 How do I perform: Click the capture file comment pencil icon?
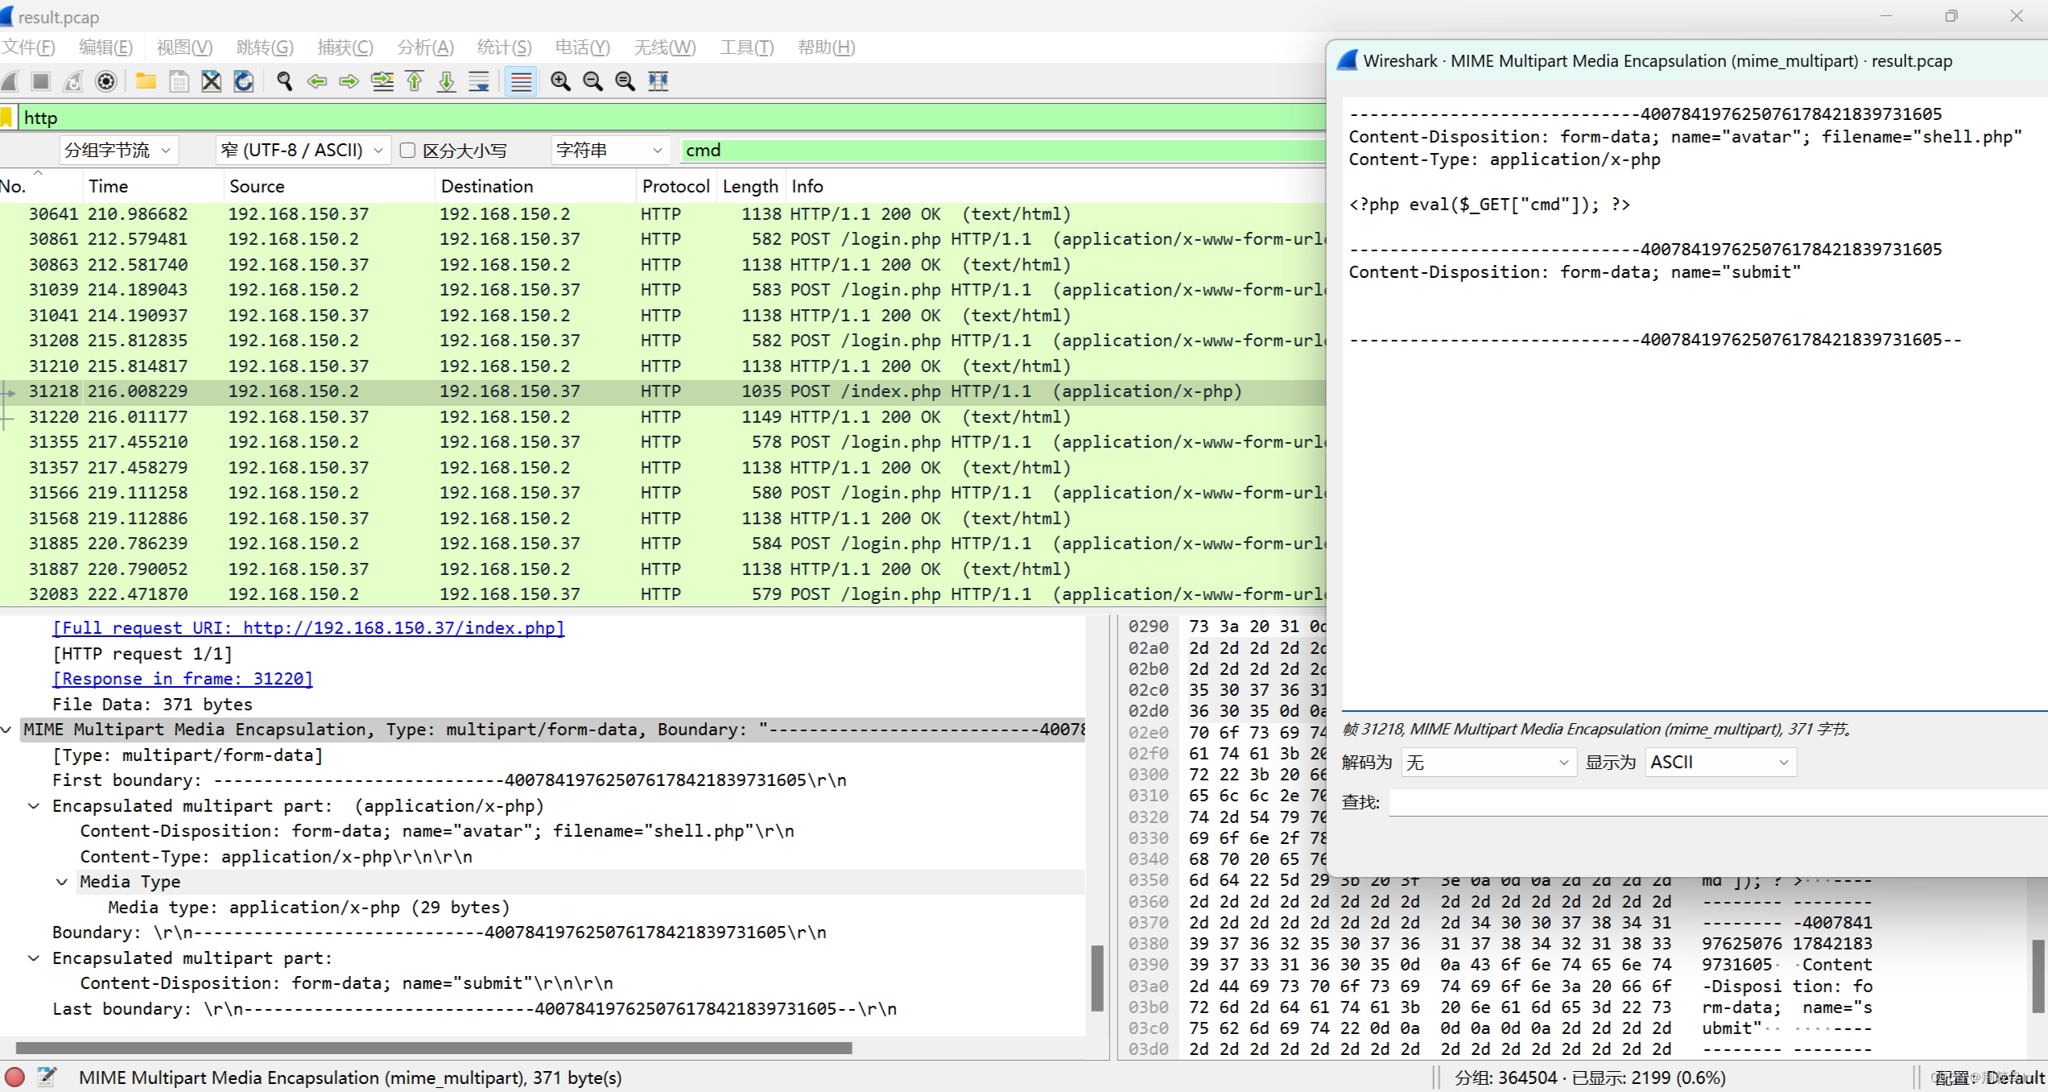tap(47, 1078)
